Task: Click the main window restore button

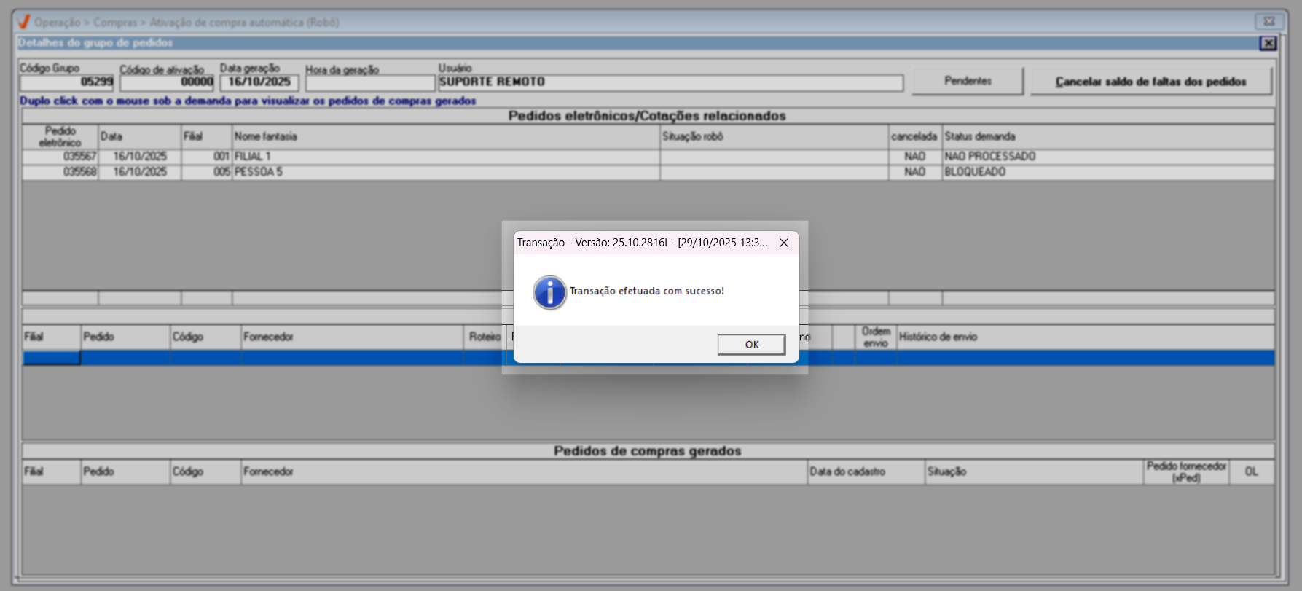Action: pos(1268,22)
